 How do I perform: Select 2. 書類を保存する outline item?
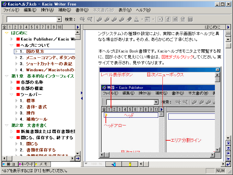pyautogui.click(x=38, y=150)
